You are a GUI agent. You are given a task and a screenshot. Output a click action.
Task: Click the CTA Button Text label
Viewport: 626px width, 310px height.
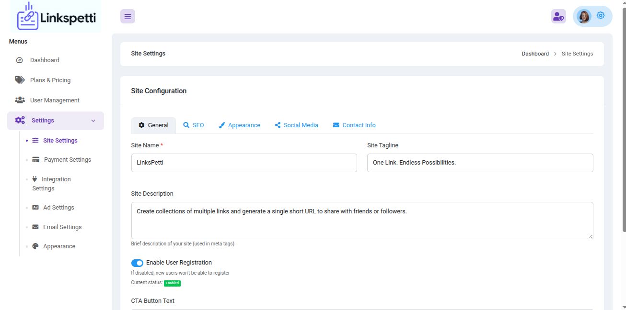click(153, 301)
